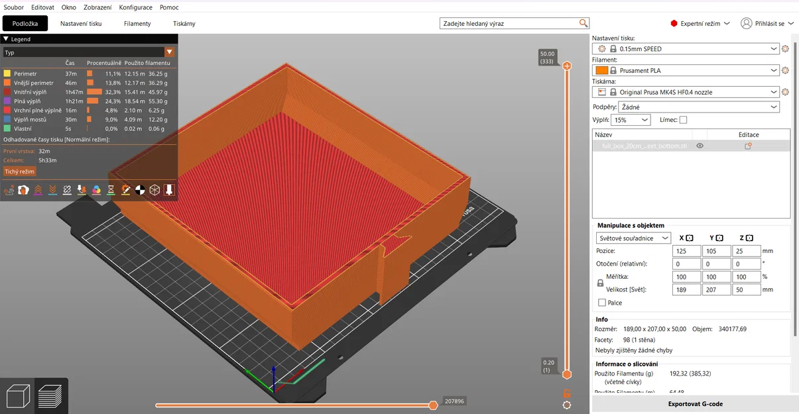Toggle custom G-code icon (gear with pencil)
Image resolution: width=799 pixels, height=414 pixels.
pyautogui.click(x=125, y=190)
